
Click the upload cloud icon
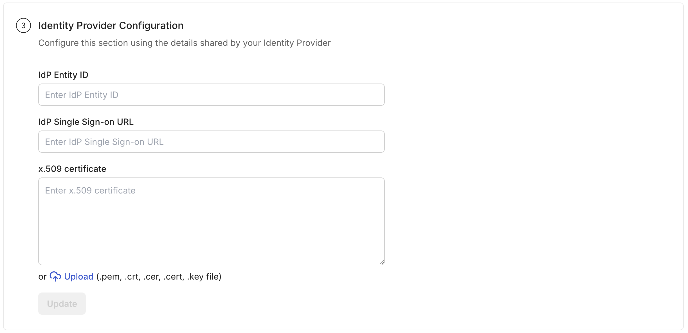pyautogui.click(x=55, y=276)
